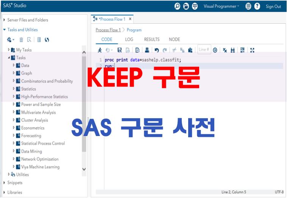Select Cluster Analysis category
287x198 pixels.
34,120
